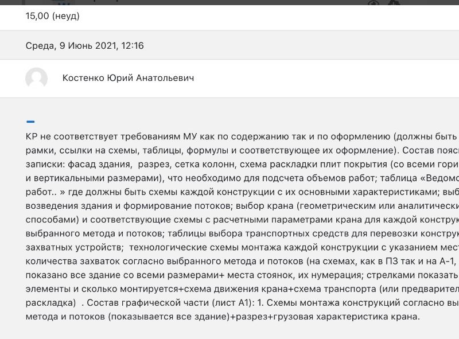The height and width of the screenshot is (339, 459).
Task: Open Костенко Юрий Анатольевич profile link
Action: [x=128, y=78]
